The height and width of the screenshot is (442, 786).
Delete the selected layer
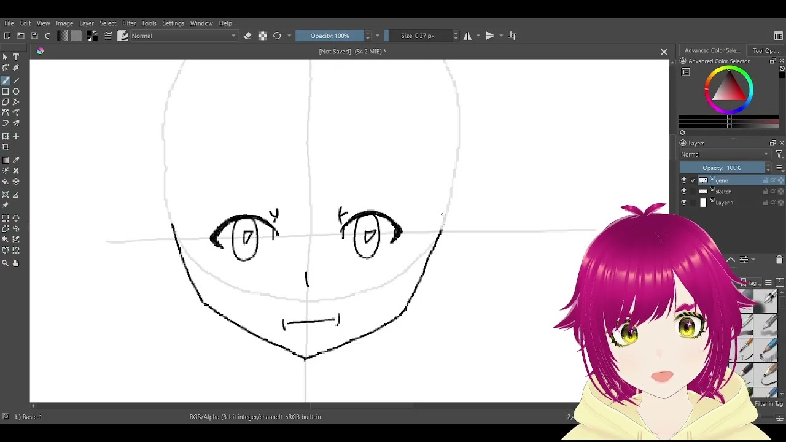pos(779,260)
